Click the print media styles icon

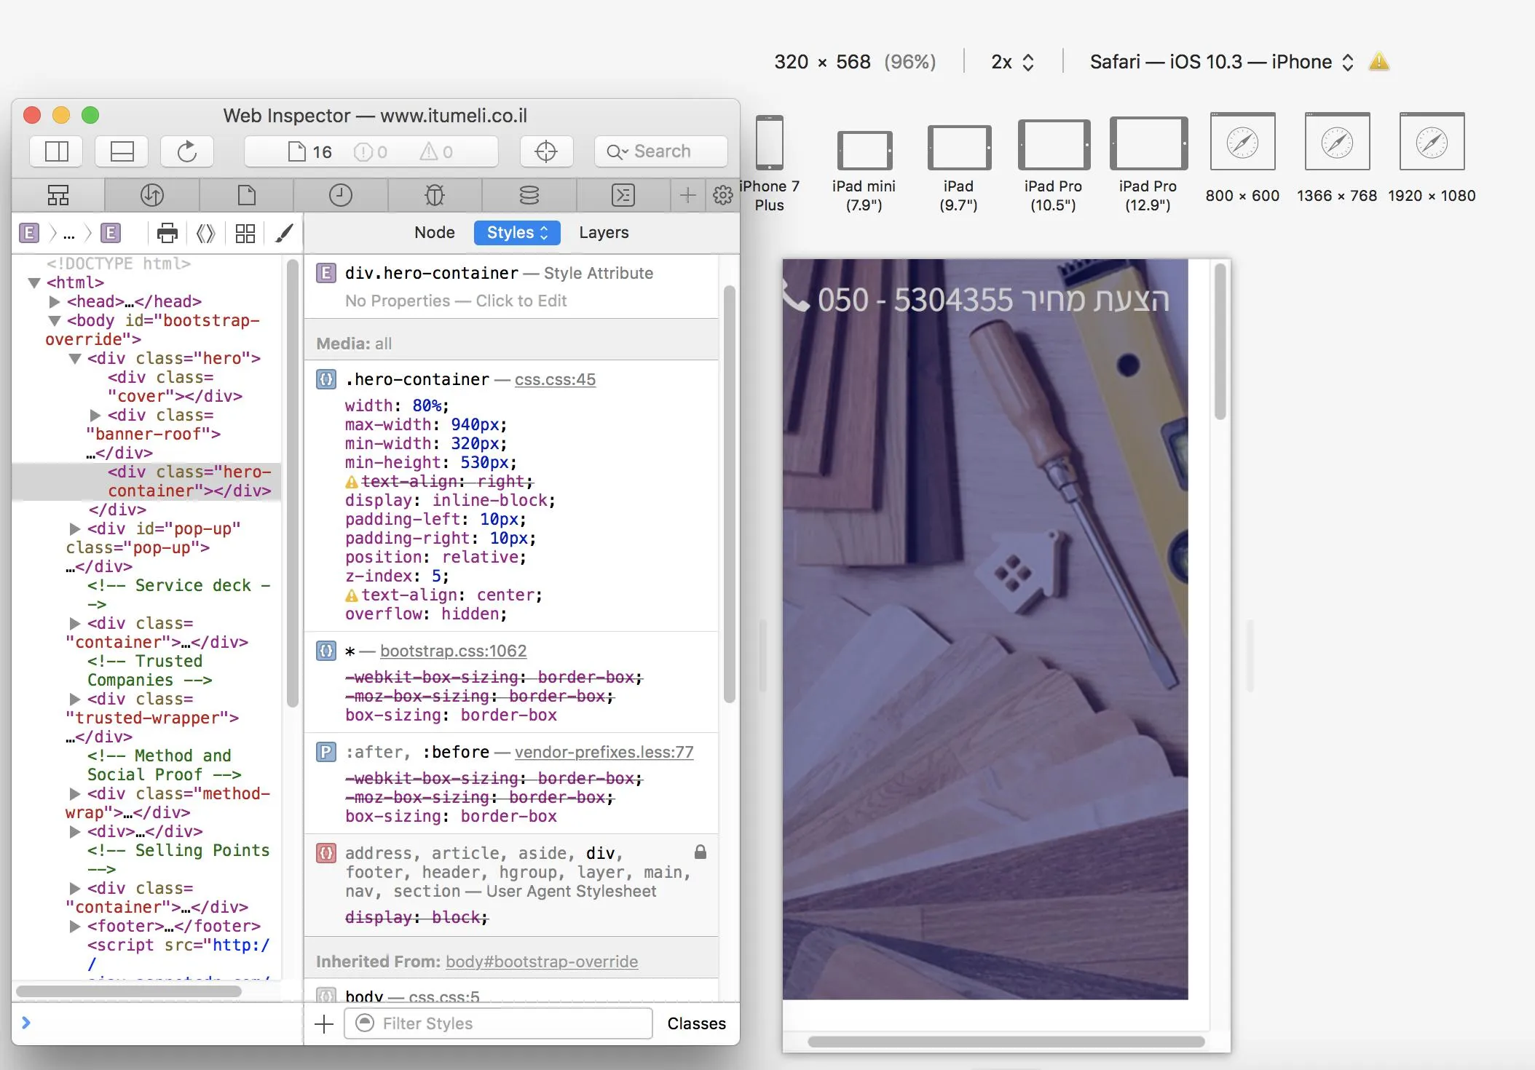tap(167, 233)
